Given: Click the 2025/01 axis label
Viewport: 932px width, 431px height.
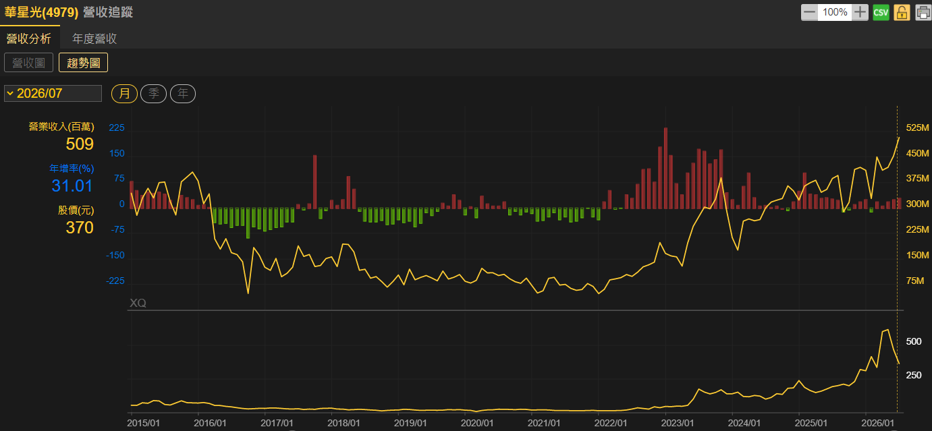Looking at the screenshot, I should [811, 423].
